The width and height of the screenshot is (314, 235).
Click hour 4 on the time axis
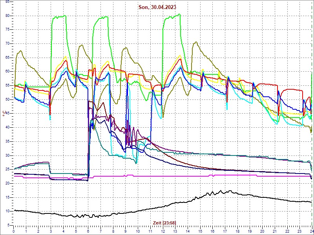point(63,231)
